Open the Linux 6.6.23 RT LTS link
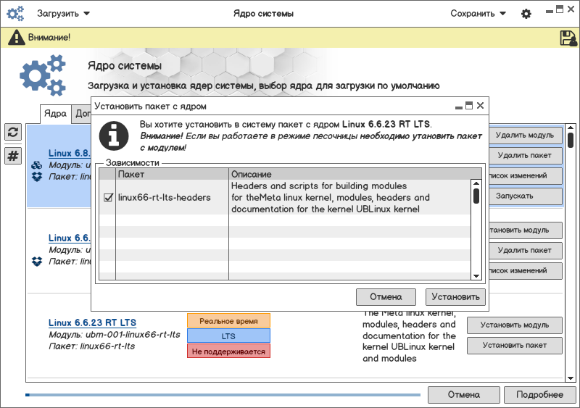The height and width of the screenshot is (408, 580). 92,322
